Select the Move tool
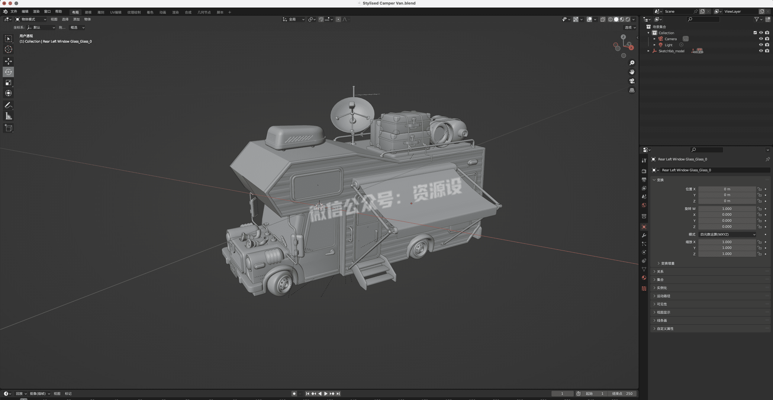This screenshot has width=773, height=400. (8, 61)
